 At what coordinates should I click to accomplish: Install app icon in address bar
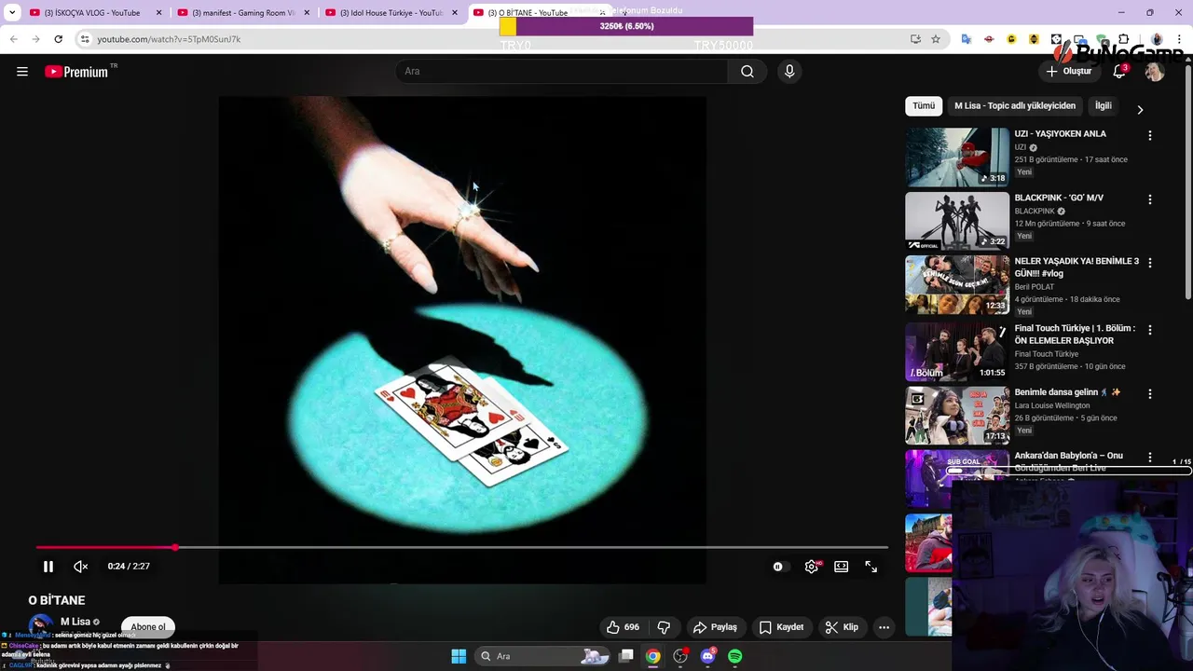tap(915, 39)
